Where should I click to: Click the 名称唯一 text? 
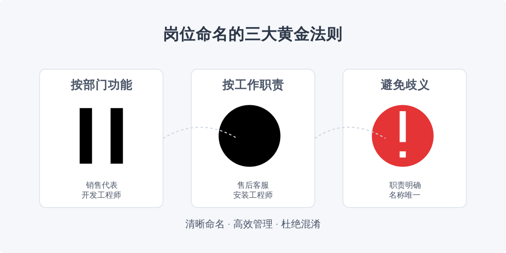point(405,195)
